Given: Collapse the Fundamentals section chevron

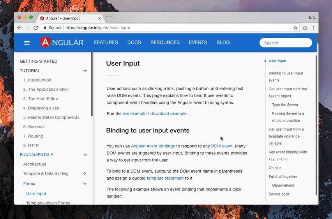Looking at the screenshot, I should tap(85, 155).
